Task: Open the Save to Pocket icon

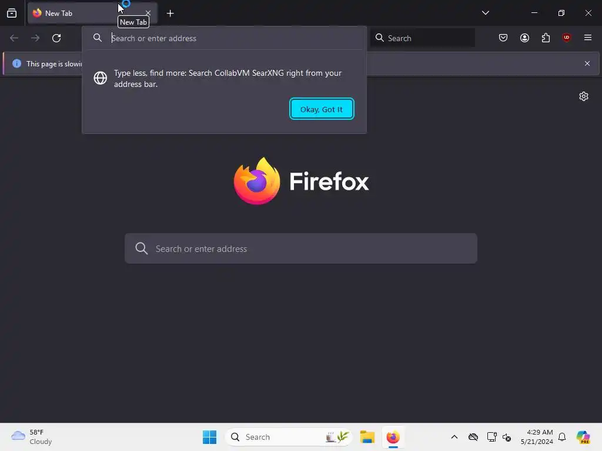Action: (x=503, y=38)
